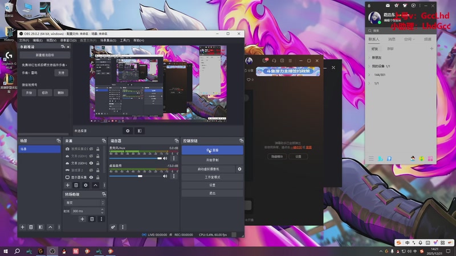Open the 文件(F) menu in OBS

pos(24,40)
